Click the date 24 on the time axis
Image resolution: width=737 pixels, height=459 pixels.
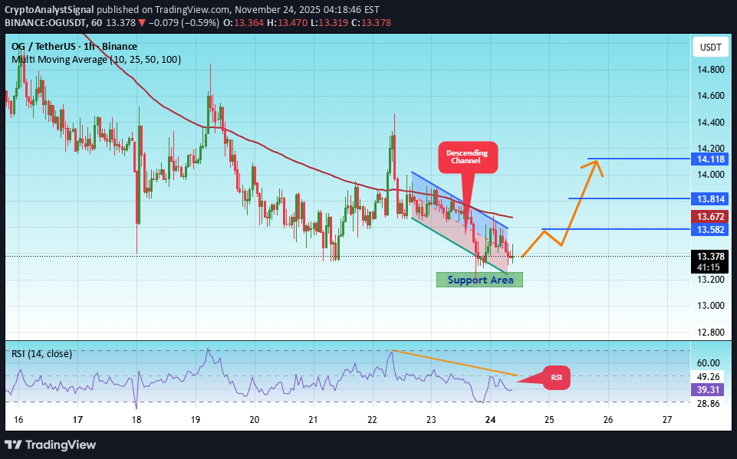490,421
